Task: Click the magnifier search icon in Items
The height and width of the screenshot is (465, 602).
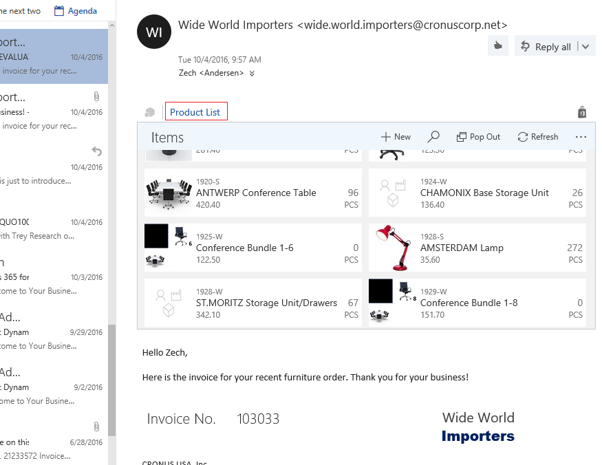Action: [433, 137]
